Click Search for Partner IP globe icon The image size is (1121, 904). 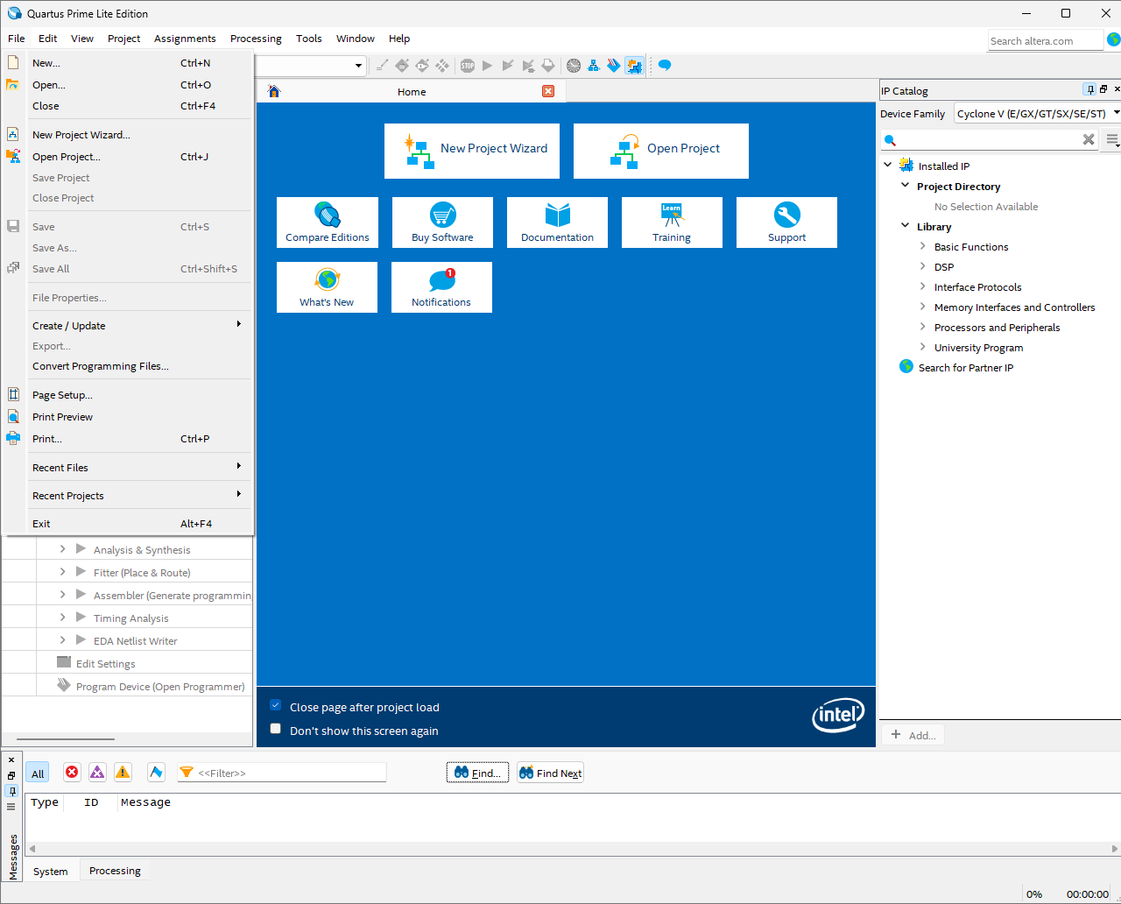(906, 366)
